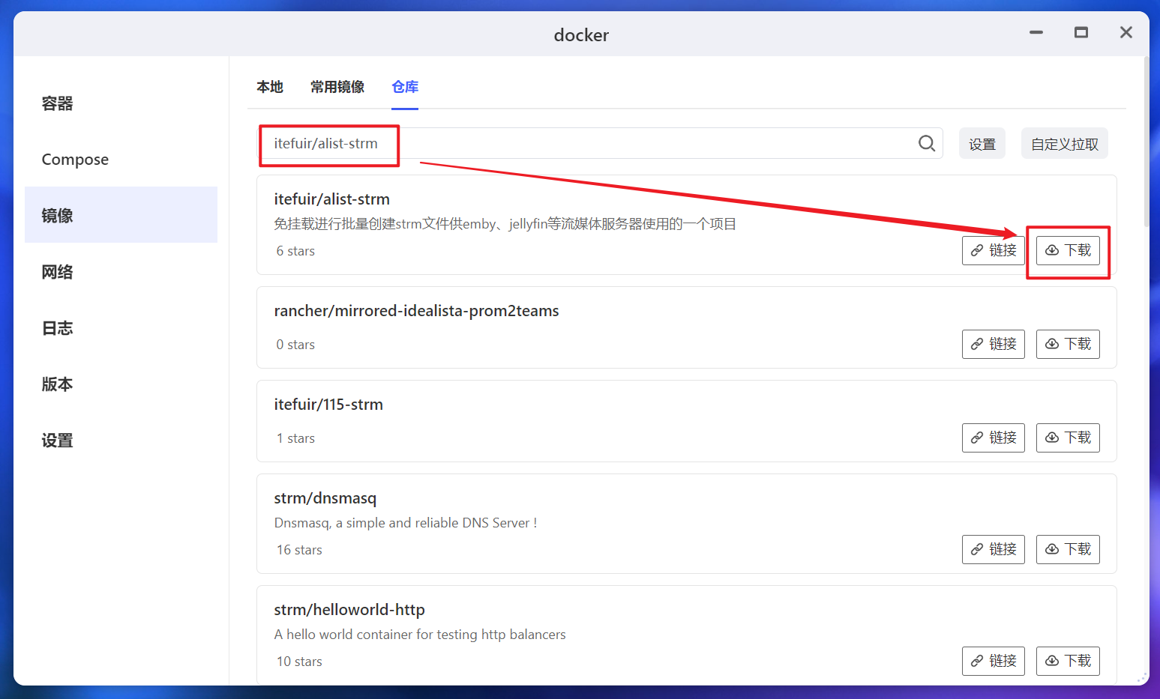This screenshot has height=699, width=1160.
Task: Download the itefuir/alist-strm image
Action: [x=1068, y=250]
